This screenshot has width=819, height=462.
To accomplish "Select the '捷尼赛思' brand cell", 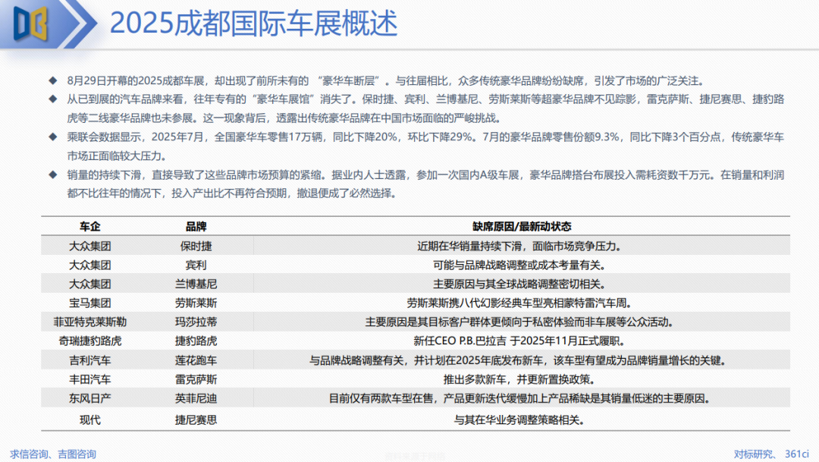I will tap(196, 420).
